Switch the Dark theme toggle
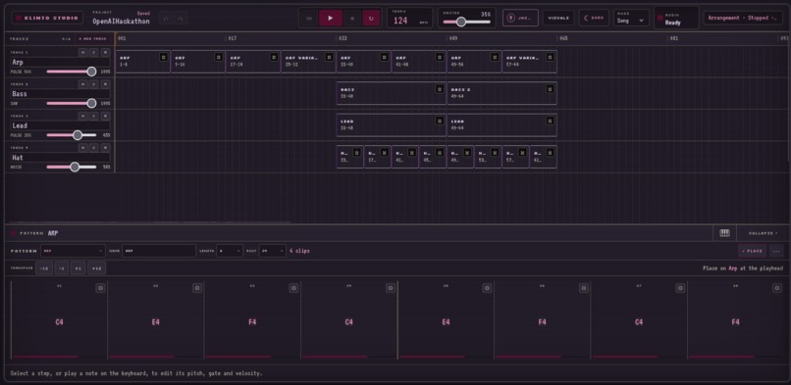The image size is (791, 385). [x=594, y=18]
